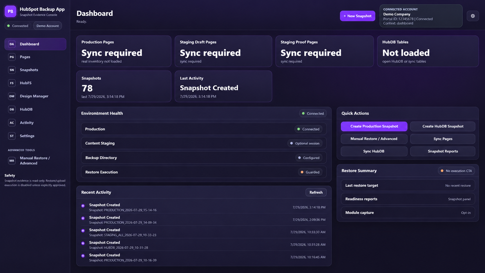Open the Staging Proof Pages card
The height and width of the screenshot is (273, 485).
click(x=325, y=51)
